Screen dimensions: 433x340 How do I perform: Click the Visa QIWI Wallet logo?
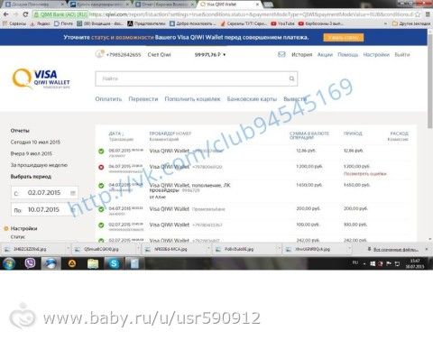click(x=41, y=78)
